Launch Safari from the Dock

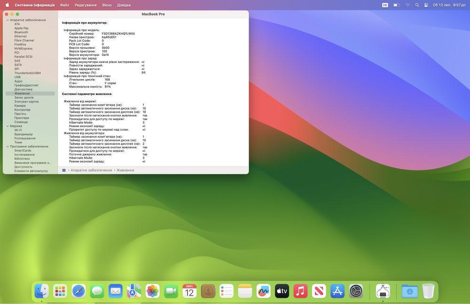pos(78,291)
